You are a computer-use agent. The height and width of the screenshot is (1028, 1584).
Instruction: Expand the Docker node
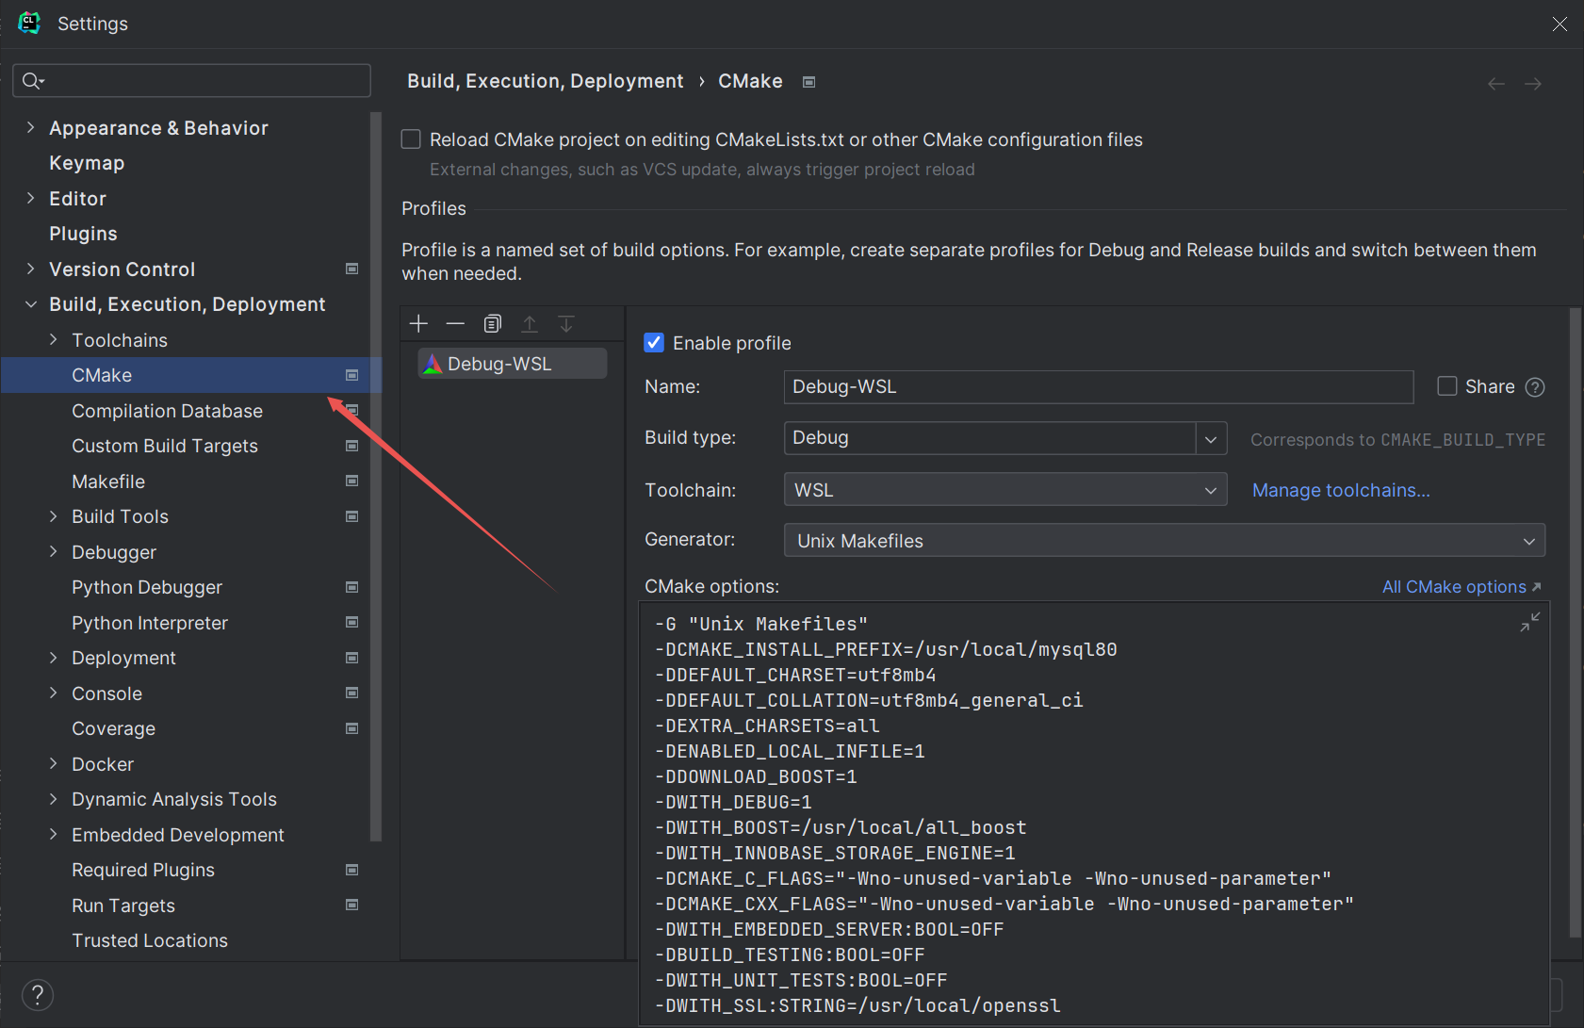click(x=53, y=763)
